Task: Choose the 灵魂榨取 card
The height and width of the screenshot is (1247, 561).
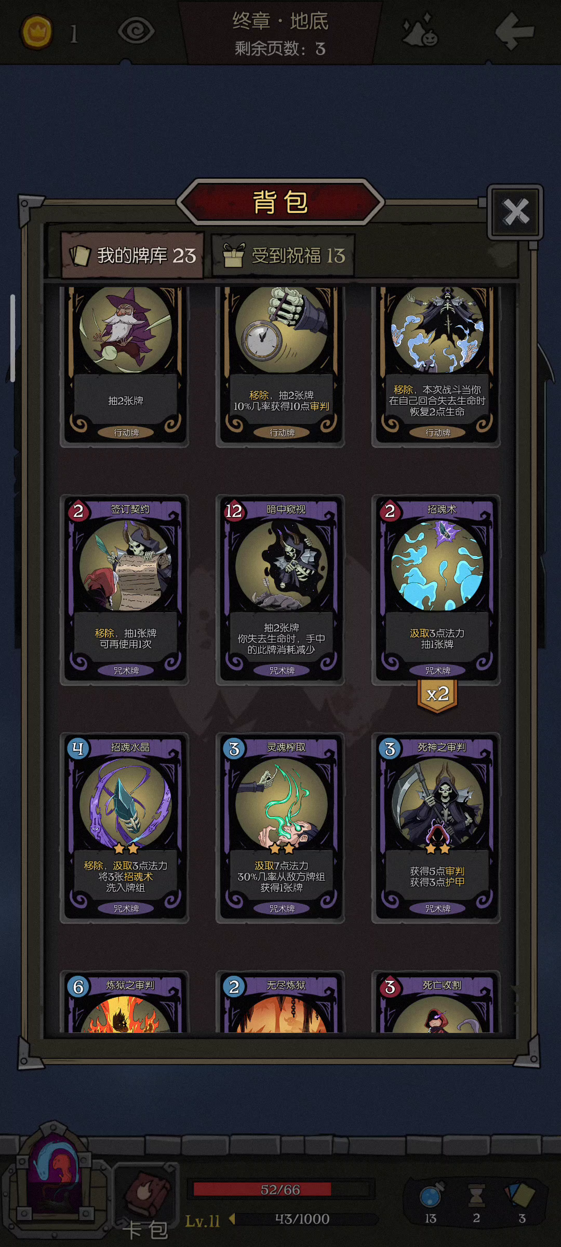Action: (x=280, y=828)
